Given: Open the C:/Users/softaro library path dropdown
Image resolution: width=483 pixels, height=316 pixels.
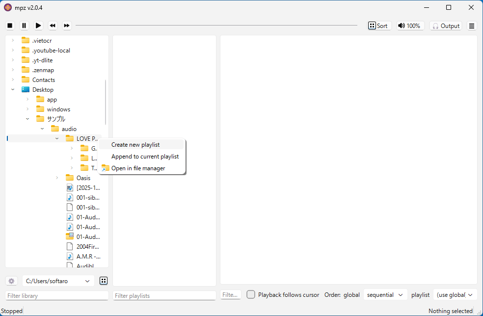Looking at the screenshot, I should [x=58, y=281].
